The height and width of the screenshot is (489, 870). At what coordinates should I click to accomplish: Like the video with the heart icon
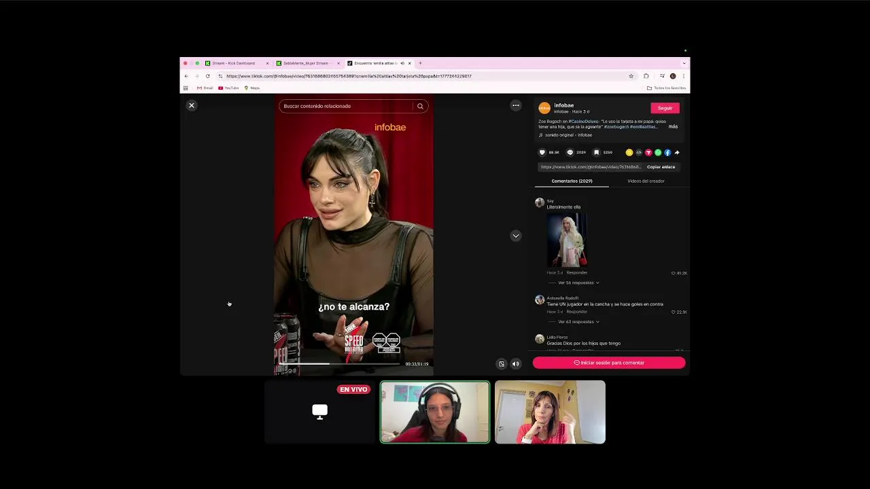(542, 152)
